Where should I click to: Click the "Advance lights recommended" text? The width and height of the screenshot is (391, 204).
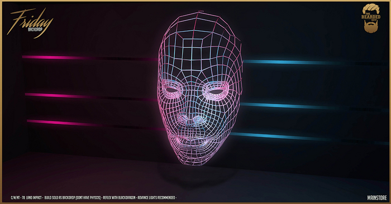coord(156,198)
